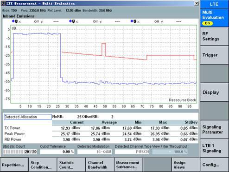Open Measurement Subframes... hotkey

click(128, 165)
